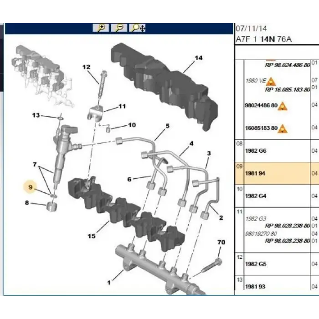The height and width of the screenshot is (319, 319).
Task: Click warning triangle beside 1980 VE
Action: pyautogui.click(x=271, y=82)
